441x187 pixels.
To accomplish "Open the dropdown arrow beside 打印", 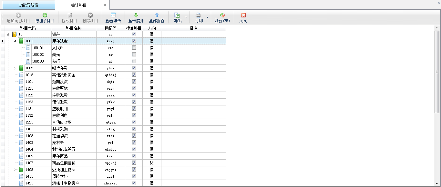I will [207, 17].
